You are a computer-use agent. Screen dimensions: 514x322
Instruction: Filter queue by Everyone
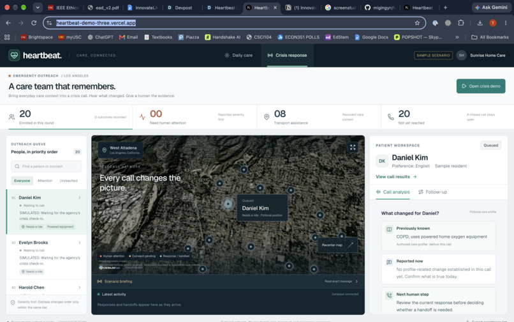22,181
